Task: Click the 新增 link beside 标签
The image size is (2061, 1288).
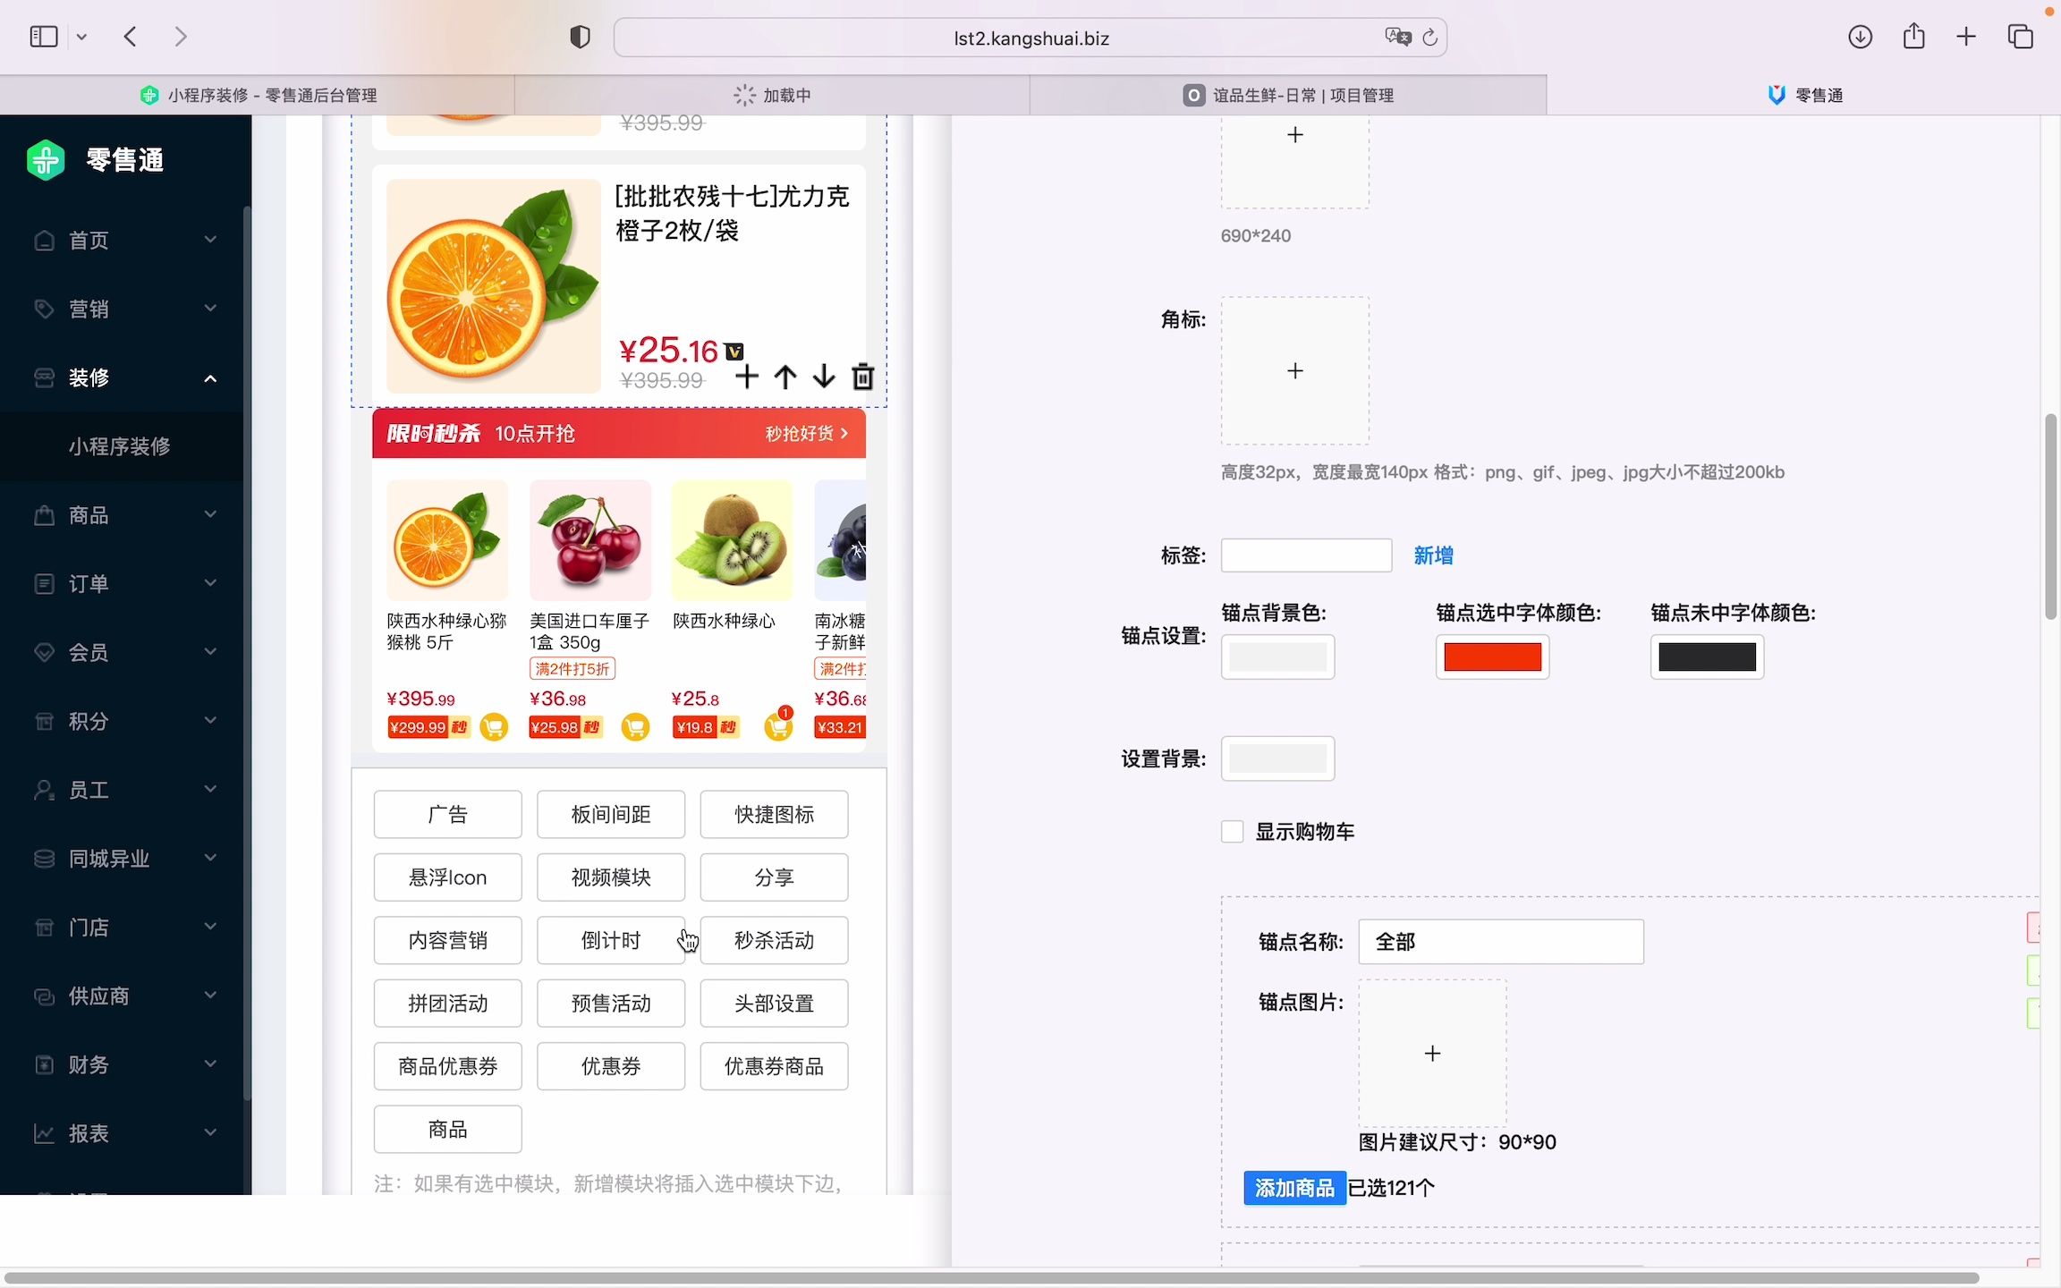Action: point(1433,555)
